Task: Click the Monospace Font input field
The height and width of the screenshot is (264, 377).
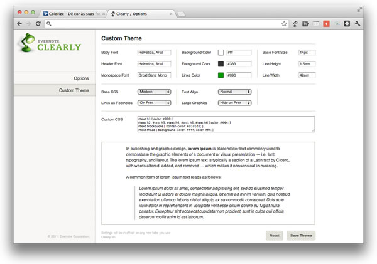Action: (154, 75)
